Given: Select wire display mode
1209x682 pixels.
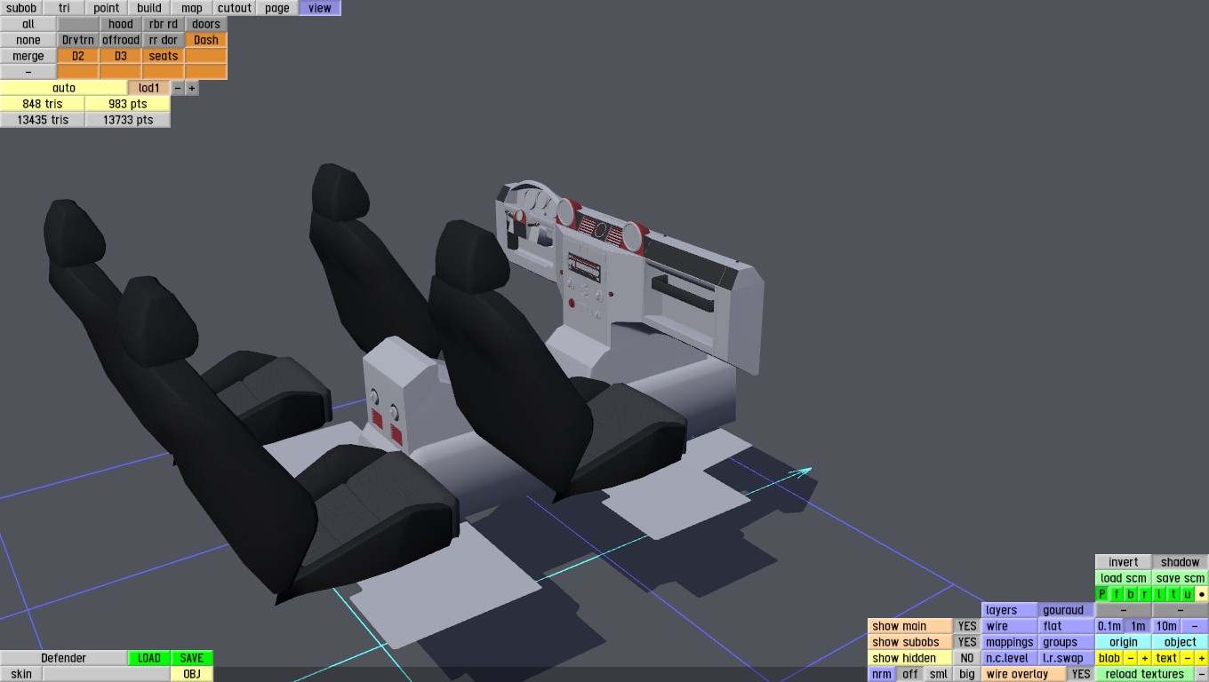Looking at the screenshot, I should [x=1010, y=626].
